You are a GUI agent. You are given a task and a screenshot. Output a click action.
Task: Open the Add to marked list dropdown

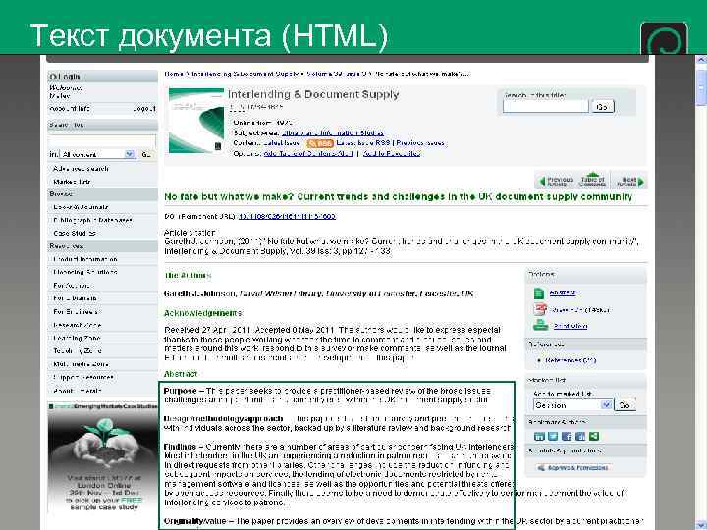pos(572,405)
